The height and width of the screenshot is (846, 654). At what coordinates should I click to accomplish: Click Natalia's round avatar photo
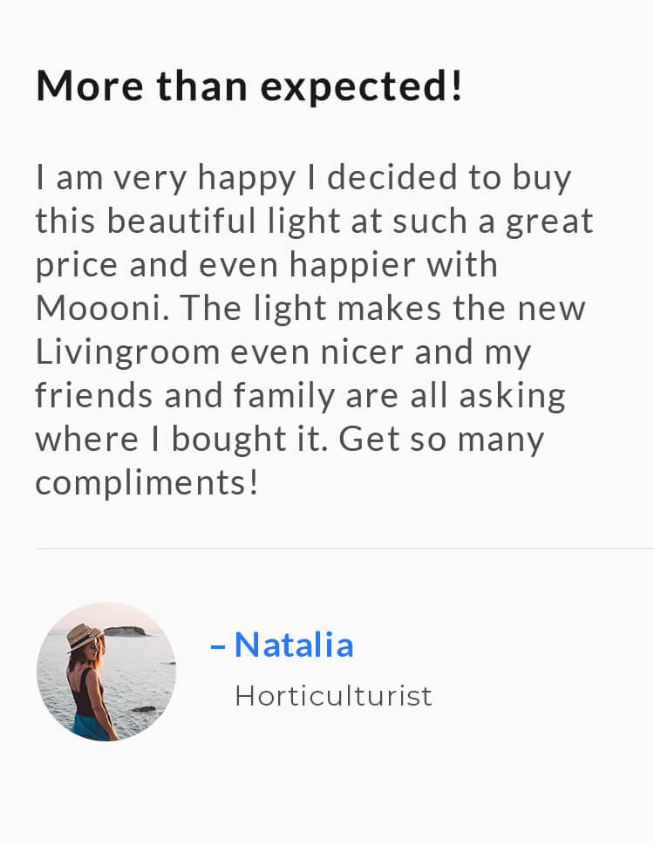coord(106,671)
